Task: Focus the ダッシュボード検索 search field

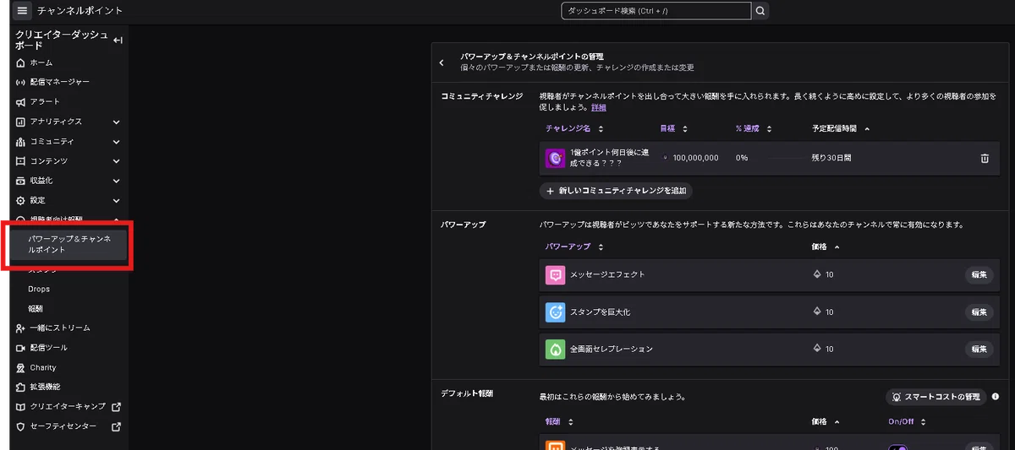Action: pyautogui.click(x=656, y=11)
